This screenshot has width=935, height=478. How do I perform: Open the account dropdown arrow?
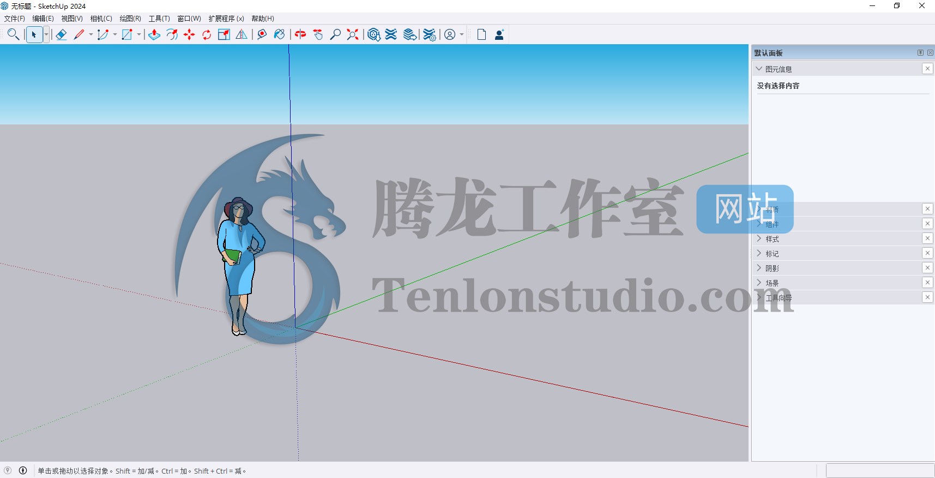click(462, 34)
